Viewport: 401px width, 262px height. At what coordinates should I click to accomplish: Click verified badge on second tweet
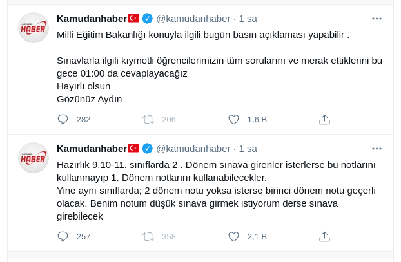coord(147,148)
